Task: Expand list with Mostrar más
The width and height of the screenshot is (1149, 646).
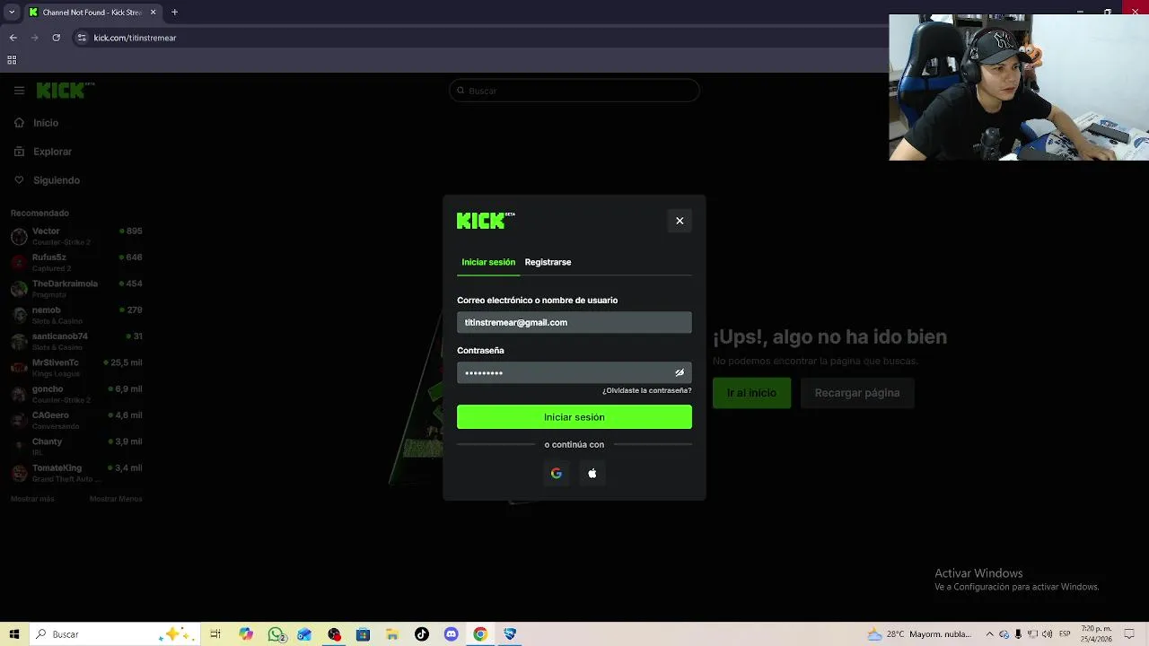Action: [x=32, y=499]
